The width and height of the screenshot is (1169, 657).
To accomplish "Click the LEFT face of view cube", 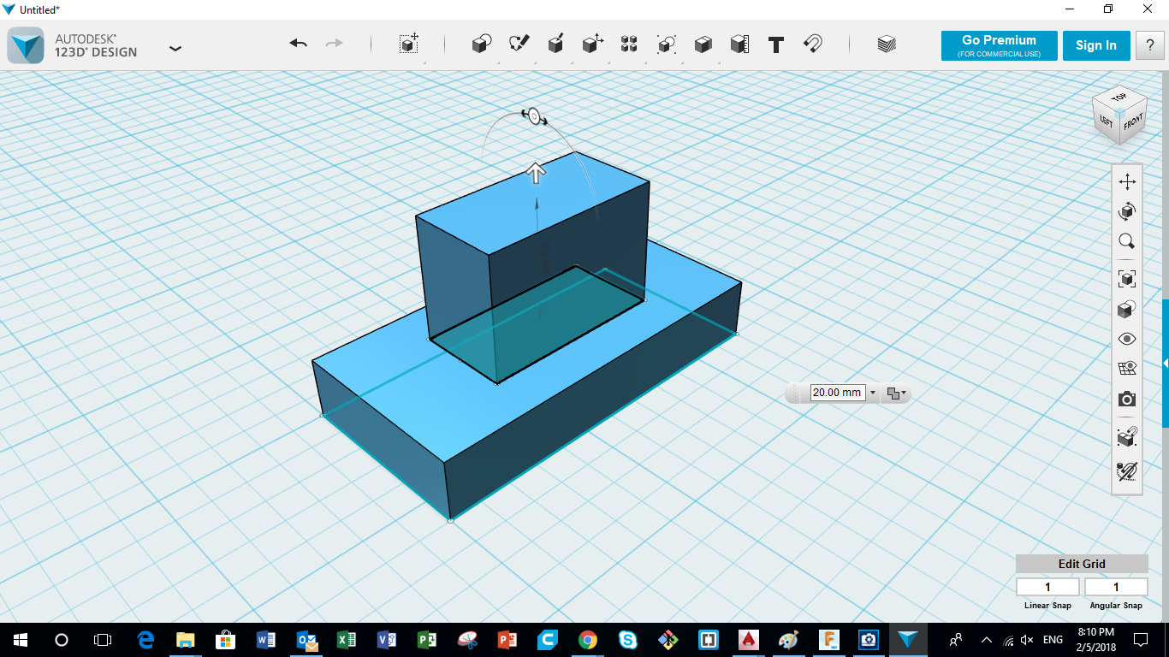I will pos(1107,123).
